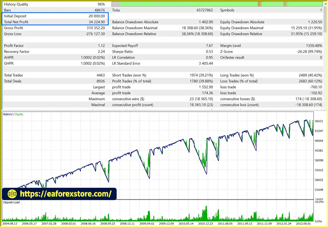Click the History Quality value 96%
The image size is (328, 227).
tap(101, 4)
